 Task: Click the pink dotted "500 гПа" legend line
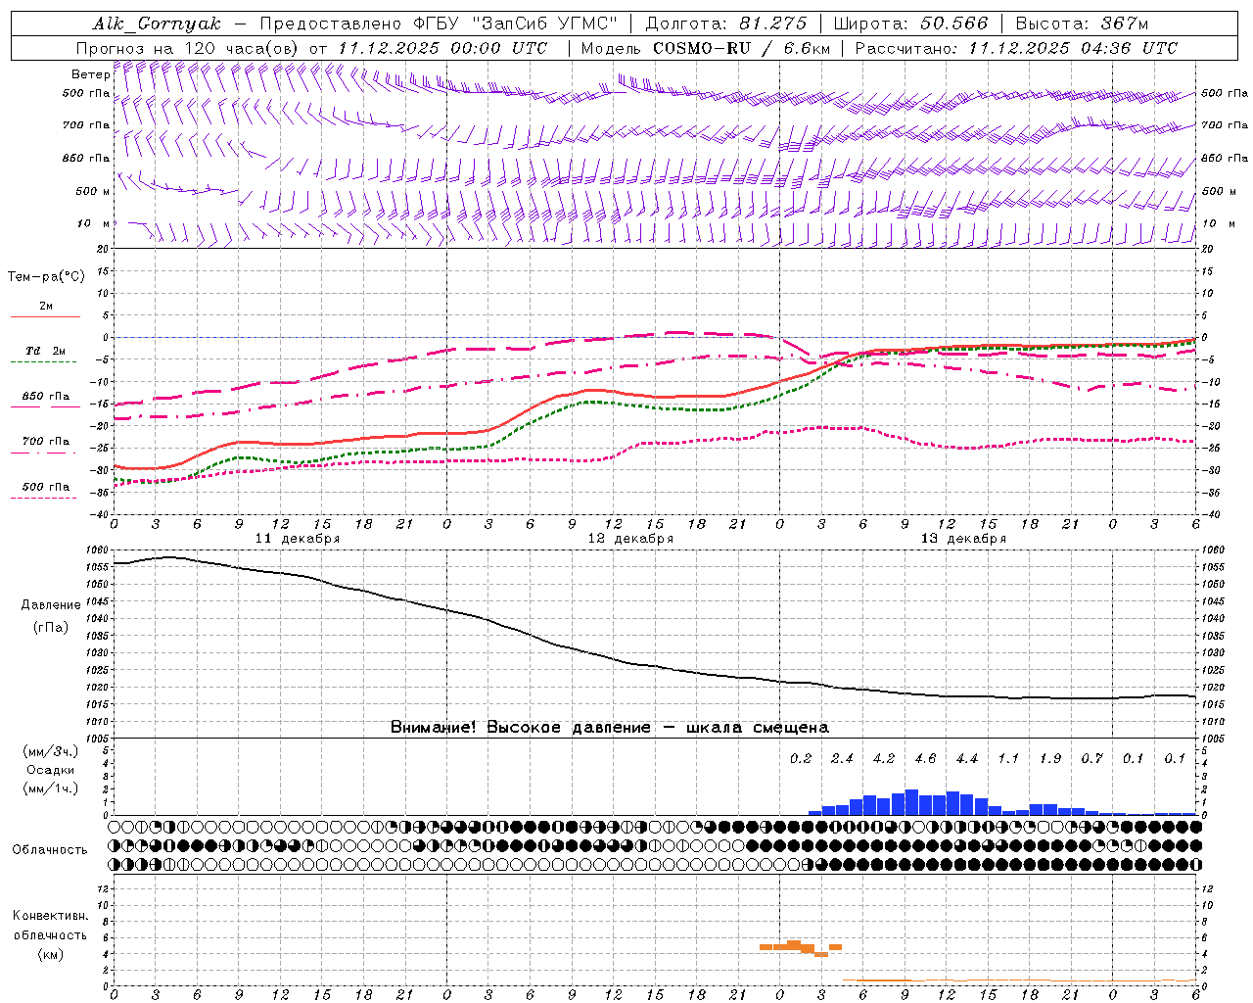(x=43, y=498)
